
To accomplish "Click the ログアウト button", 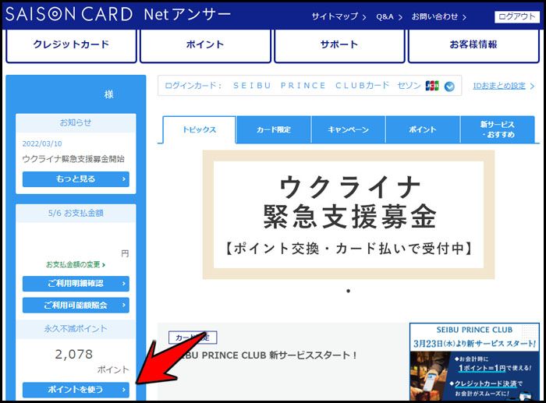I will pyautogui.click(x=516, y=16).
